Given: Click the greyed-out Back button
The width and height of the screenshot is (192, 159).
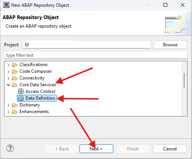Looking at the screenshot, I should click(62, 149).
